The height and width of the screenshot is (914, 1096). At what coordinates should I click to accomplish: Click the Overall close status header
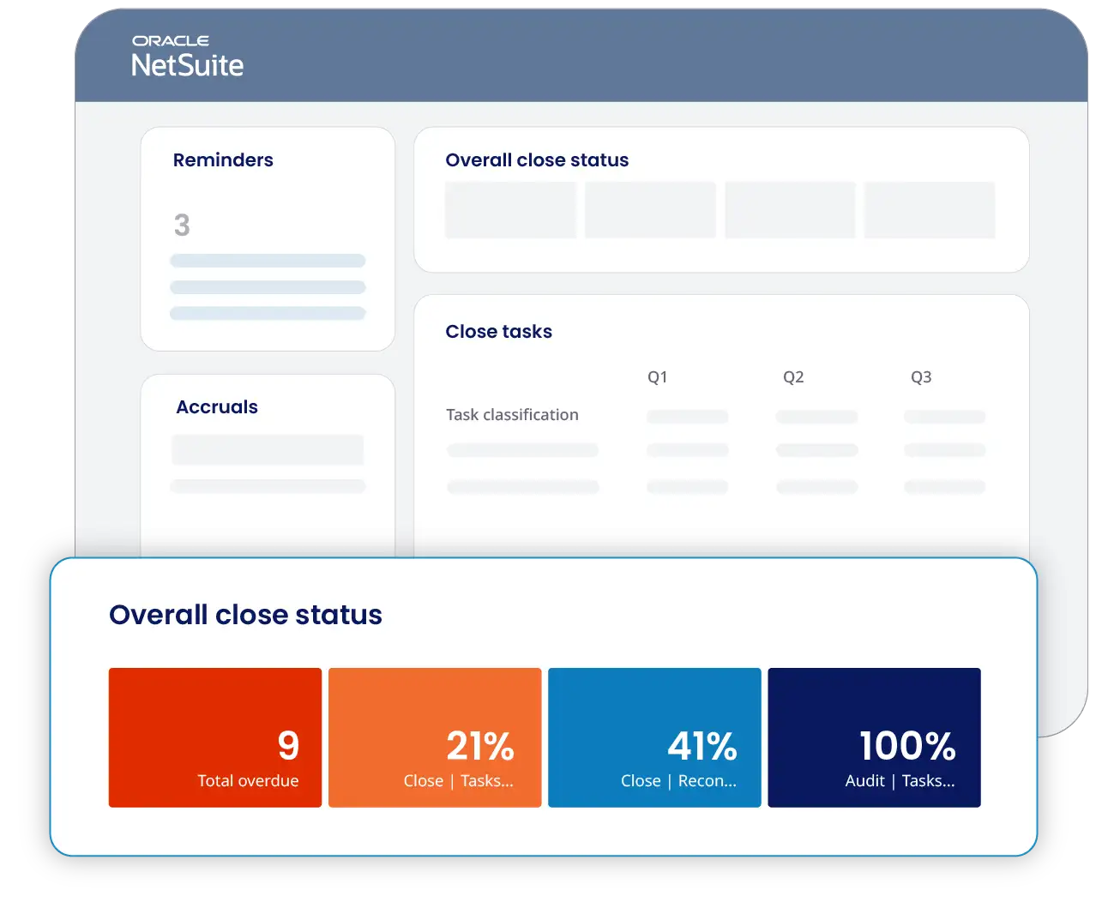pyautogui.click(x=537, y=159)
